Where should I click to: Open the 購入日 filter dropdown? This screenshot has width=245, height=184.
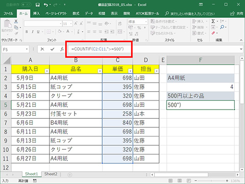46,71
